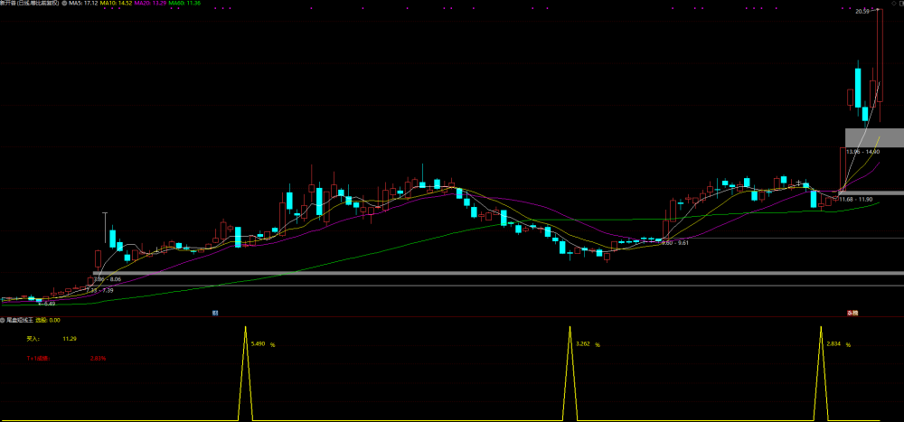Screen dimensions: 904x422
Task: Click the panel icon right of the diamond
Action: point(901,3)
